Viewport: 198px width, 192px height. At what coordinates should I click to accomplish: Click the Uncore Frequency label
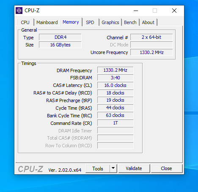(x=109, y=52)
